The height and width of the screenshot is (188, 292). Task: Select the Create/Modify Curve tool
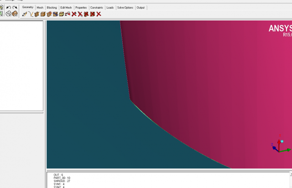coord(31,14)
